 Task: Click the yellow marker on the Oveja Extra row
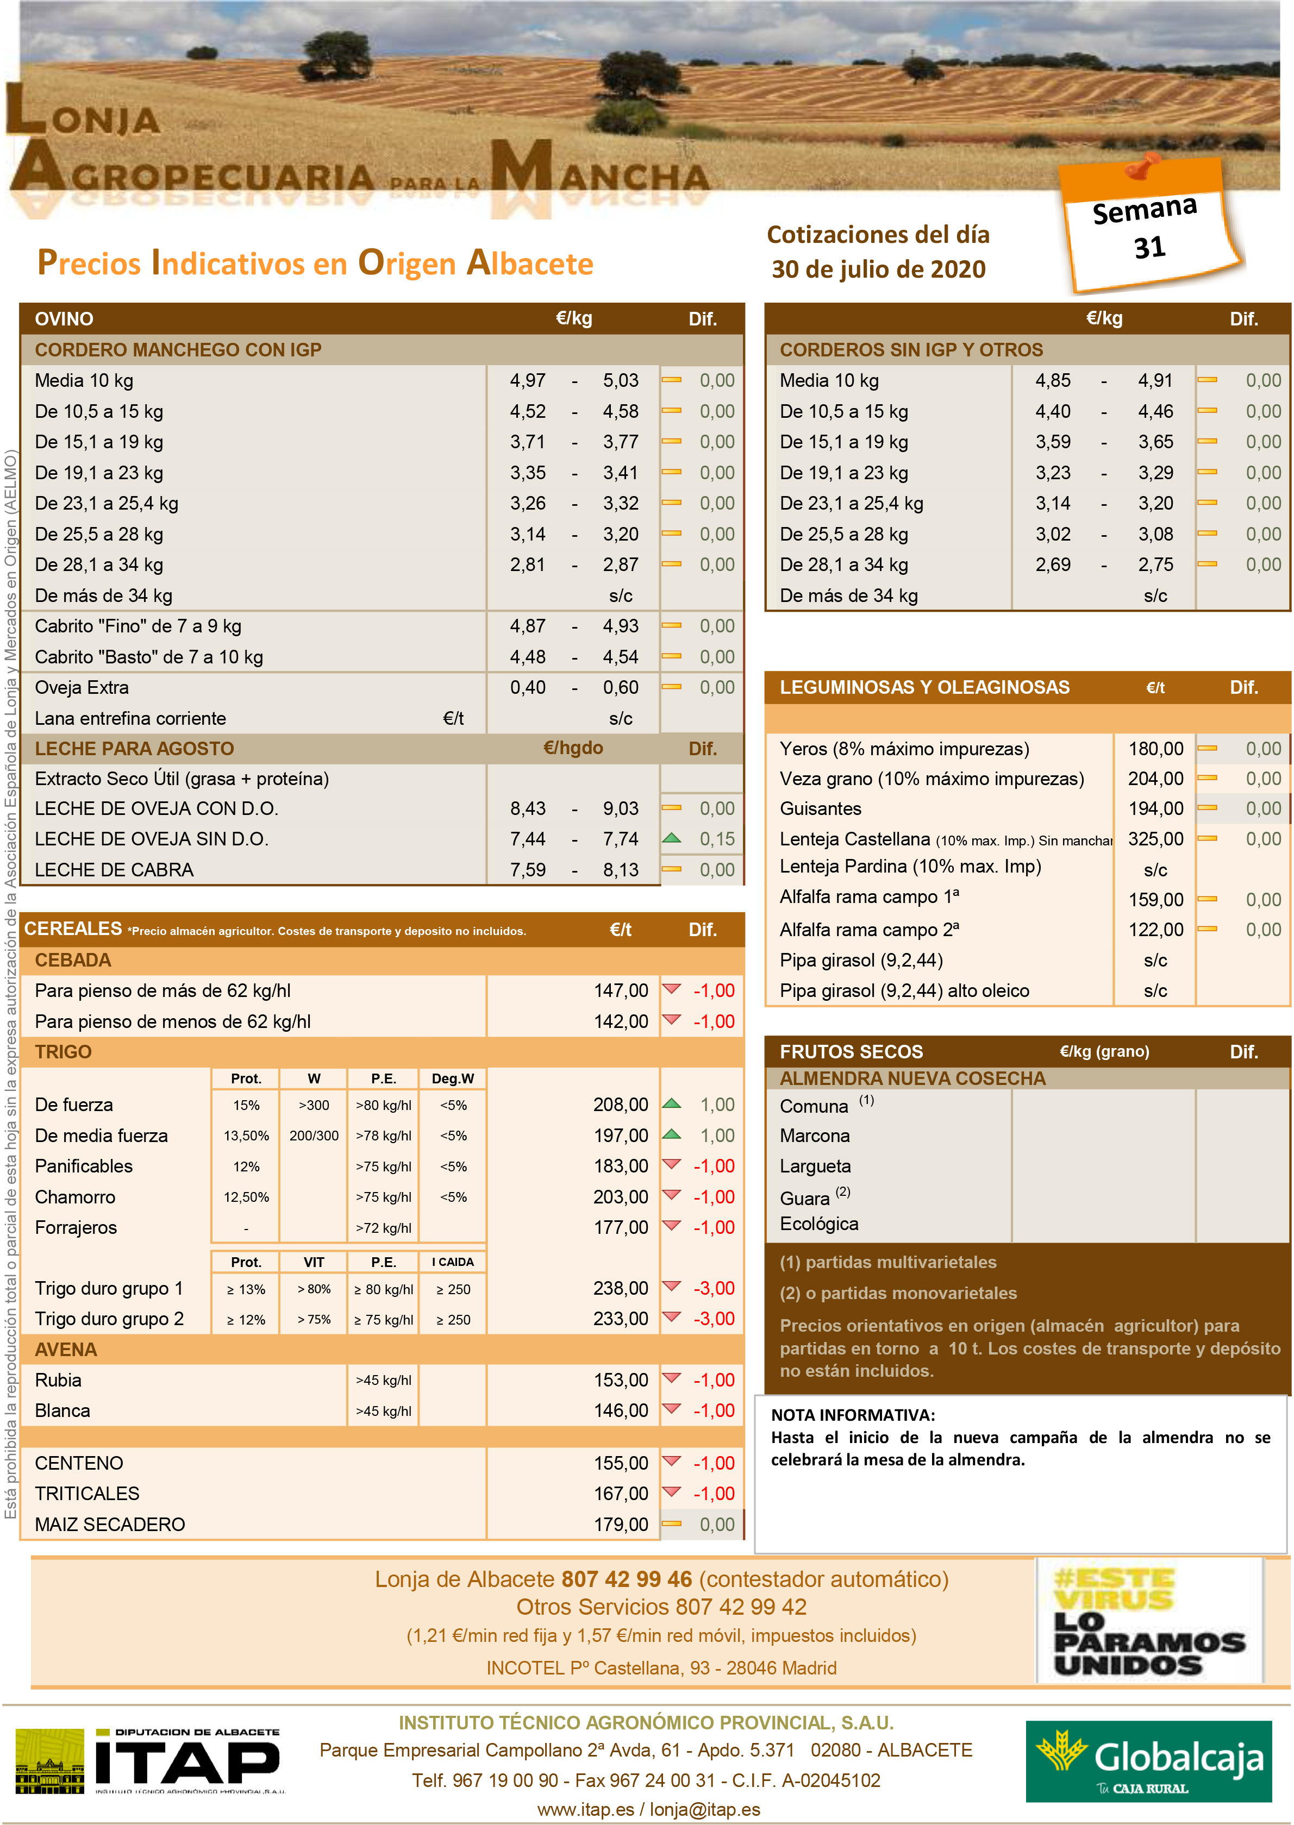tap(672, 687)
